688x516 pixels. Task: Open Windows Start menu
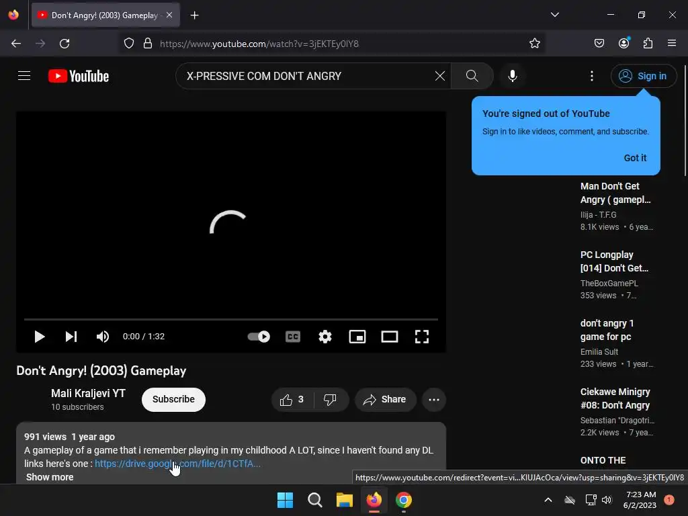click(285, 500)
